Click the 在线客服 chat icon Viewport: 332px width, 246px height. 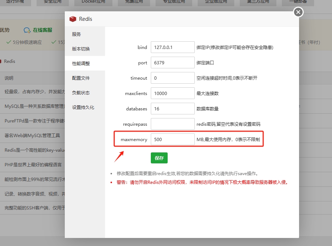click(27, 30)
